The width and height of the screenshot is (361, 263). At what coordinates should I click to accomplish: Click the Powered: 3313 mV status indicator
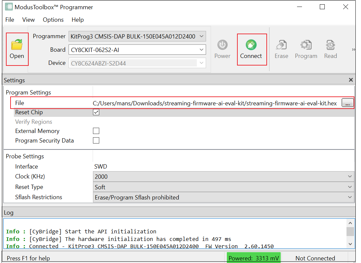tap(254, 258)
